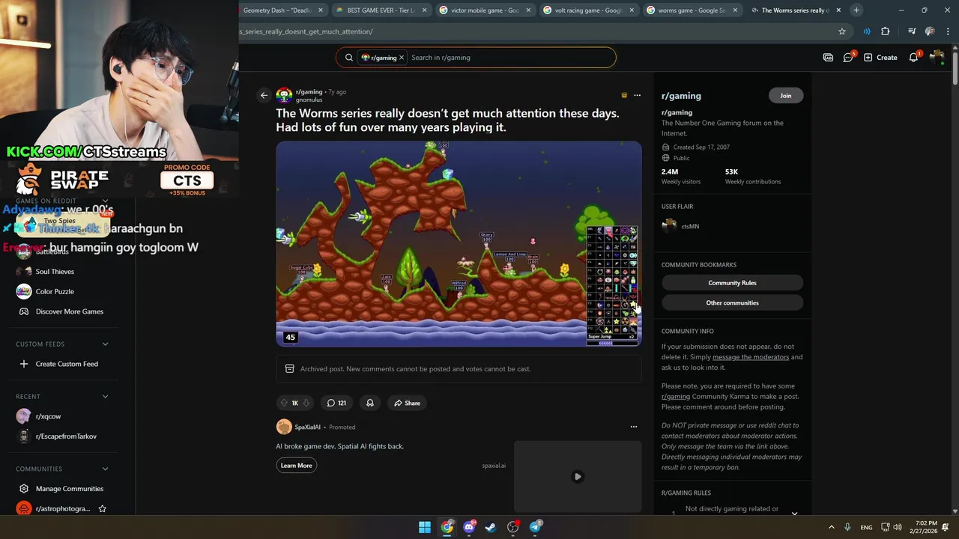Open the r/gaming link in post header
This screenshot has width=959, height=539.
click(309, 91)
